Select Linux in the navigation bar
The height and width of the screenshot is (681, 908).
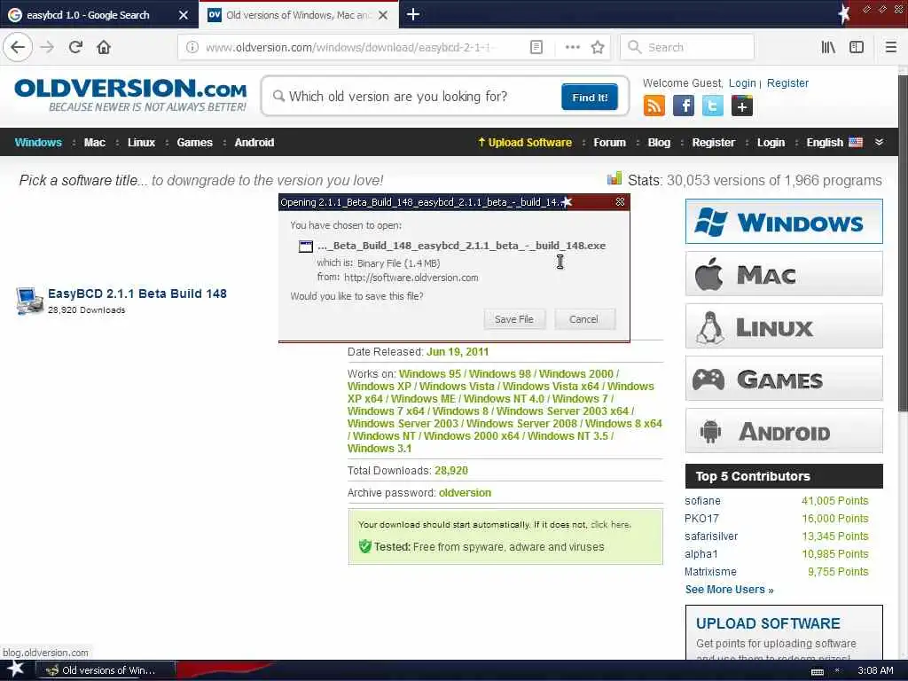(141, 143)
